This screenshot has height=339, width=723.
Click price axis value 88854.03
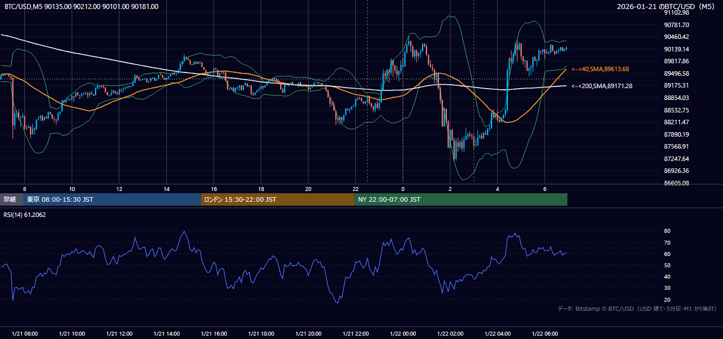[x=677, y=98]
